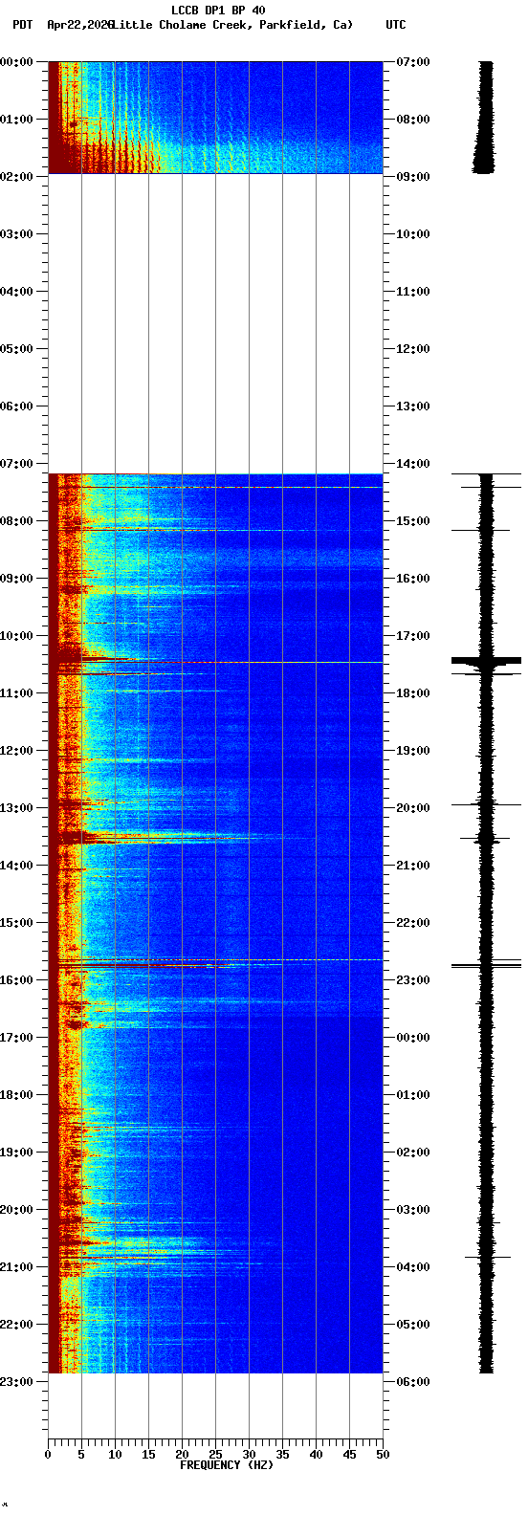This screenshot has height=1515, width=528.
Task: Click the PDT '02:00' time label
Action: [x=16, y=177]
